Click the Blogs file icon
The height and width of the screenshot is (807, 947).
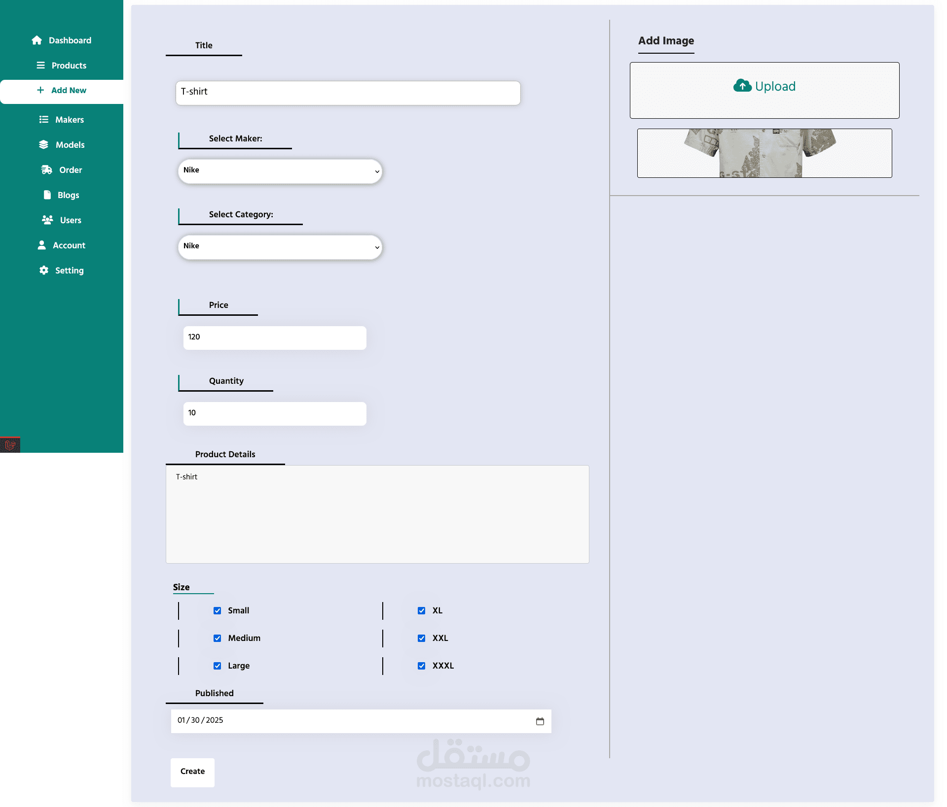point(47,195)
